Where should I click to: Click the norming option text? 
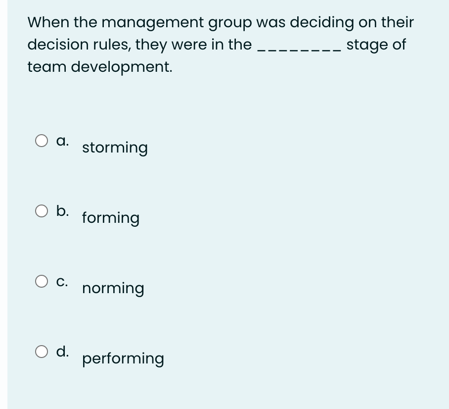(113, 288)
